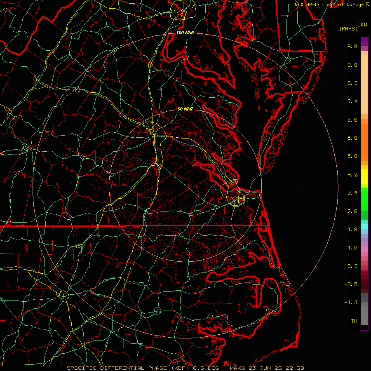Click the pink segment of the color bar
Viewport: 371px width, 371px height.
pos(364,250)
